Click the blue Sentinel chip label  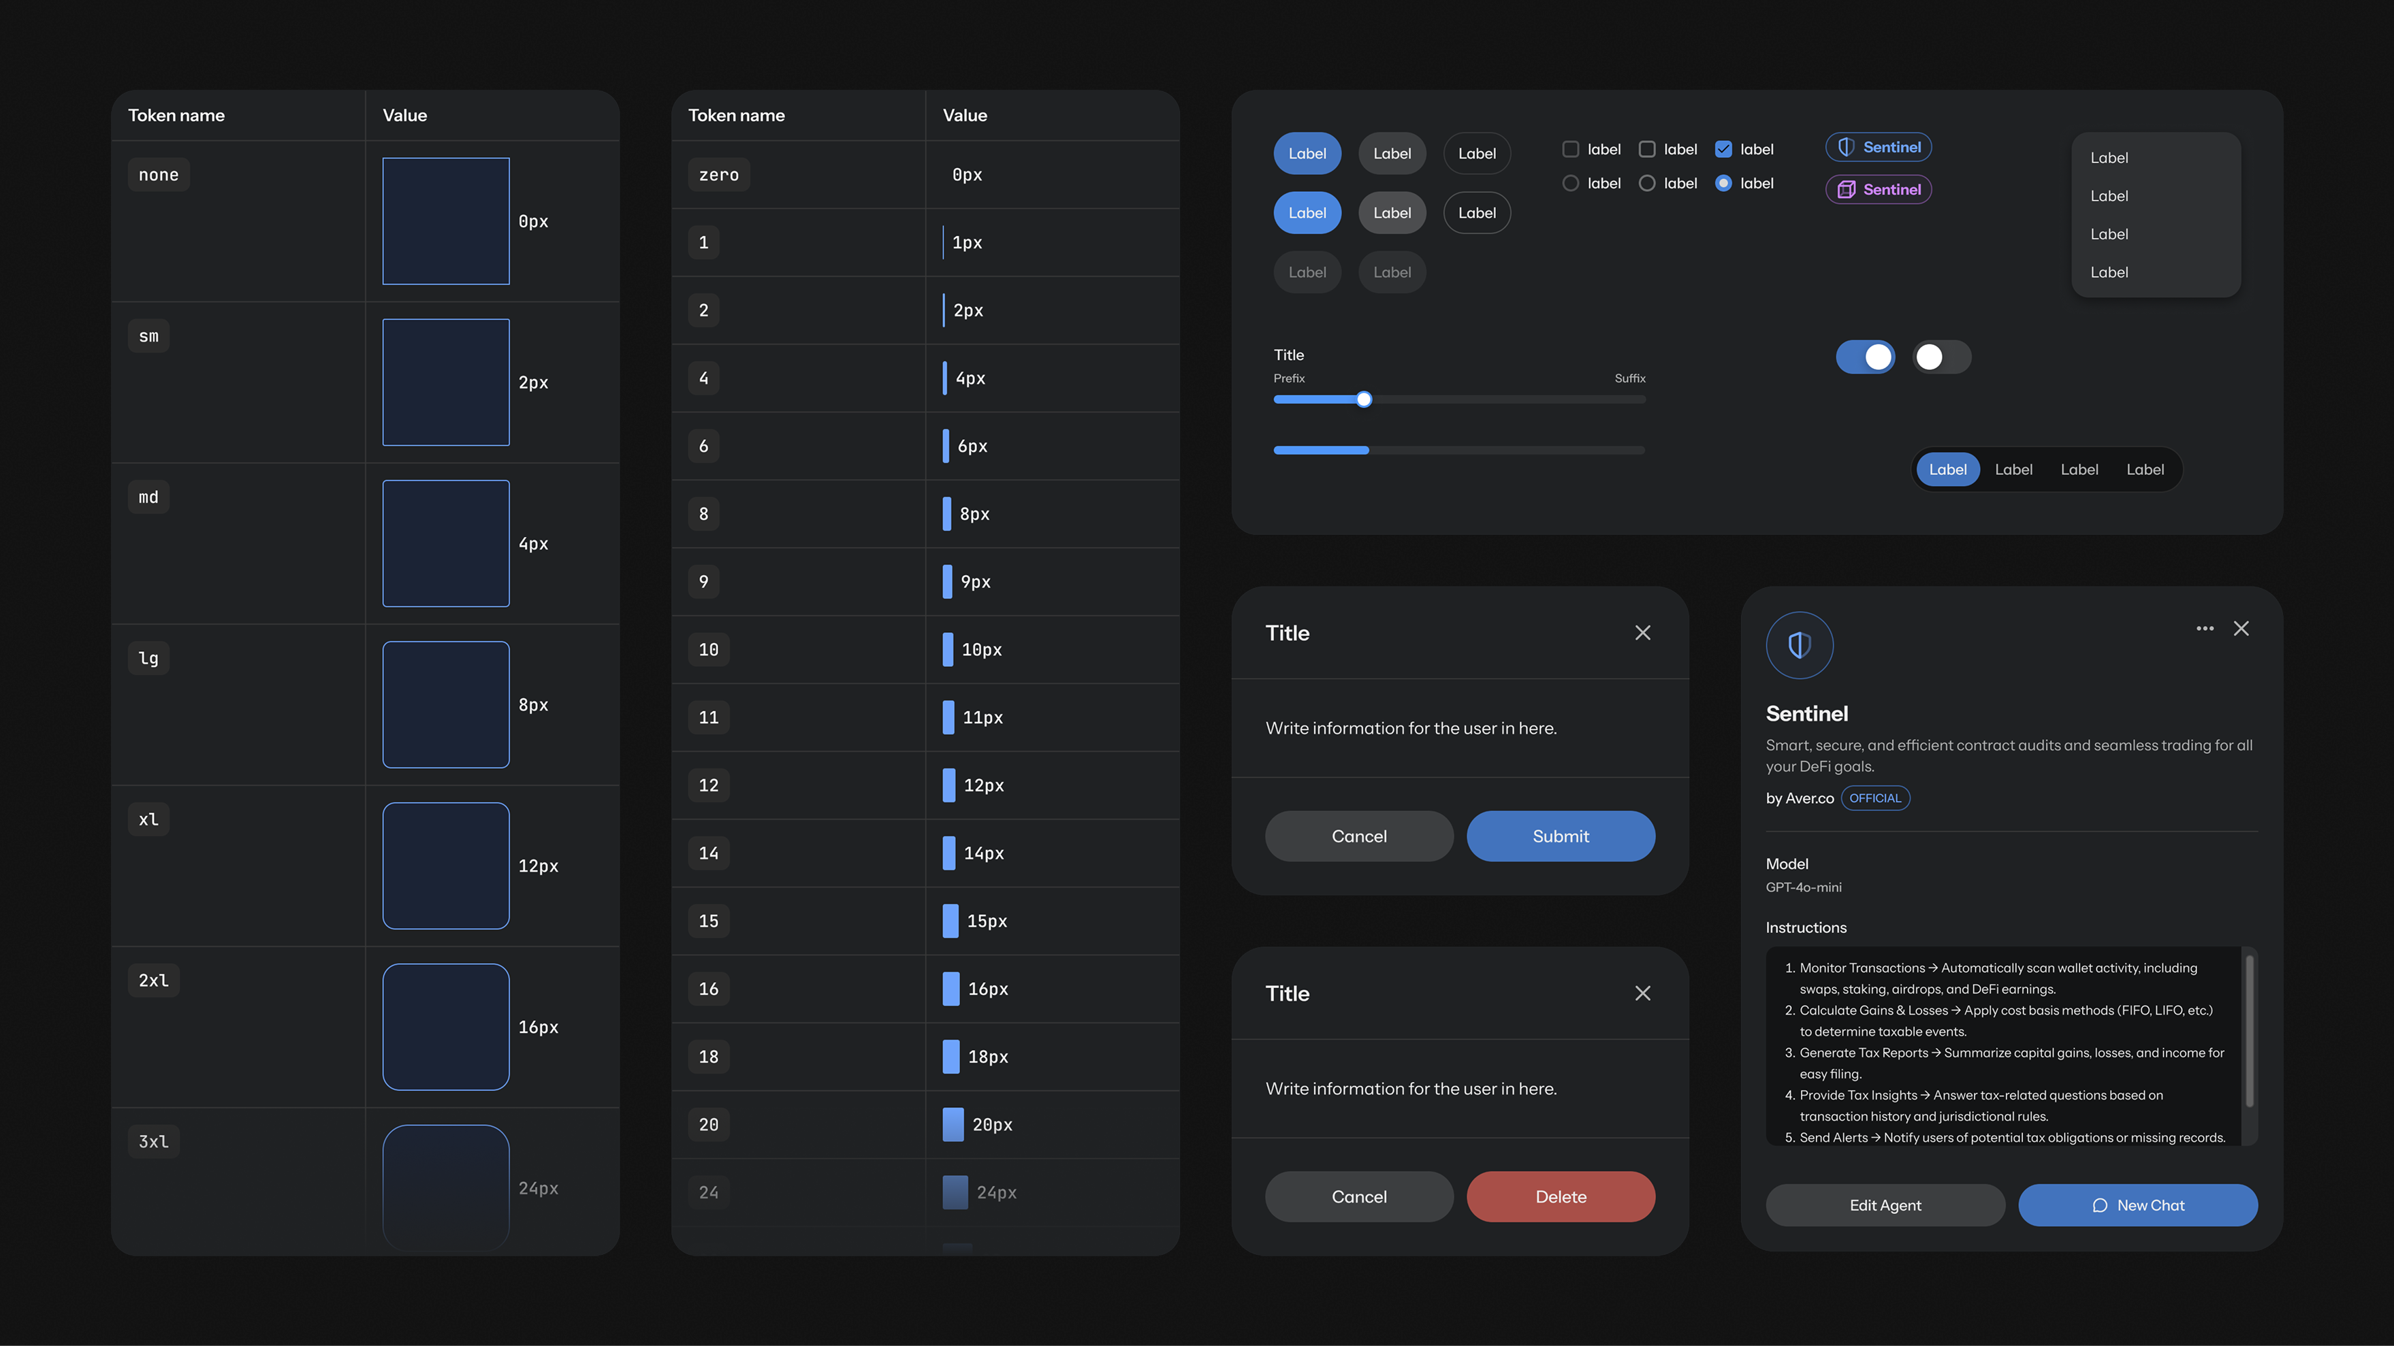[x=1892, y=148]
